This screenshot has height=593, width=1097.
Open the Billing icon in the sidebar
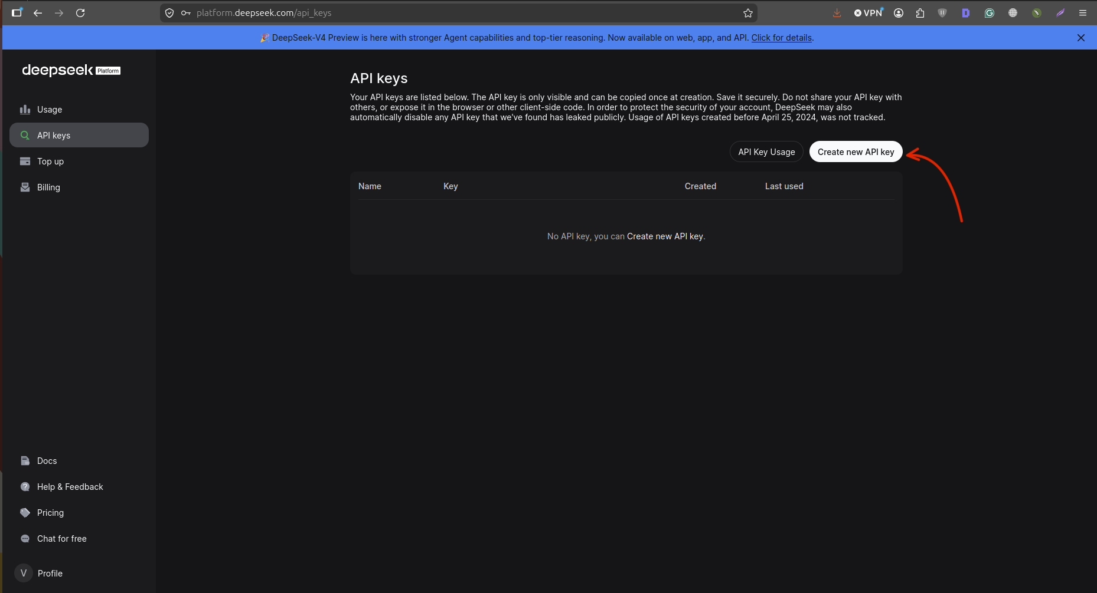[x=25, y=187]
